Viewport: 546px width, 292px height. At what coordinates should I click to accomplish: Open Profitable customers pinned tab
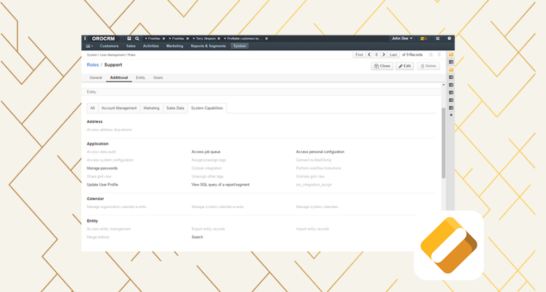click(244, 39)
